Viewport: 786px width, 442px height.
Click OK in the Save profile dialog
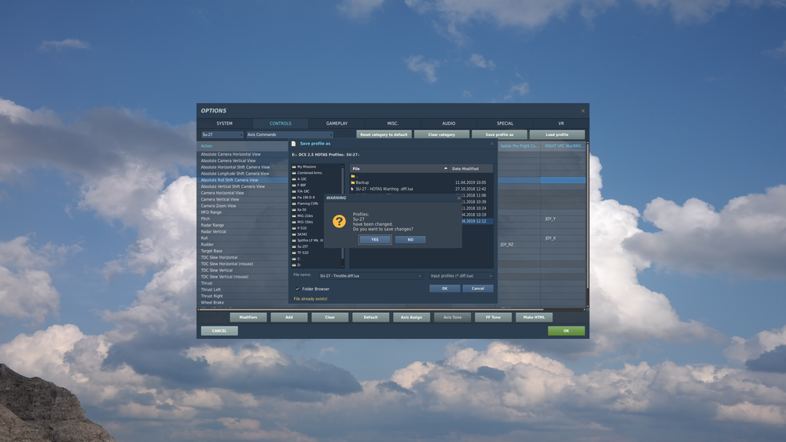[445, 289]
